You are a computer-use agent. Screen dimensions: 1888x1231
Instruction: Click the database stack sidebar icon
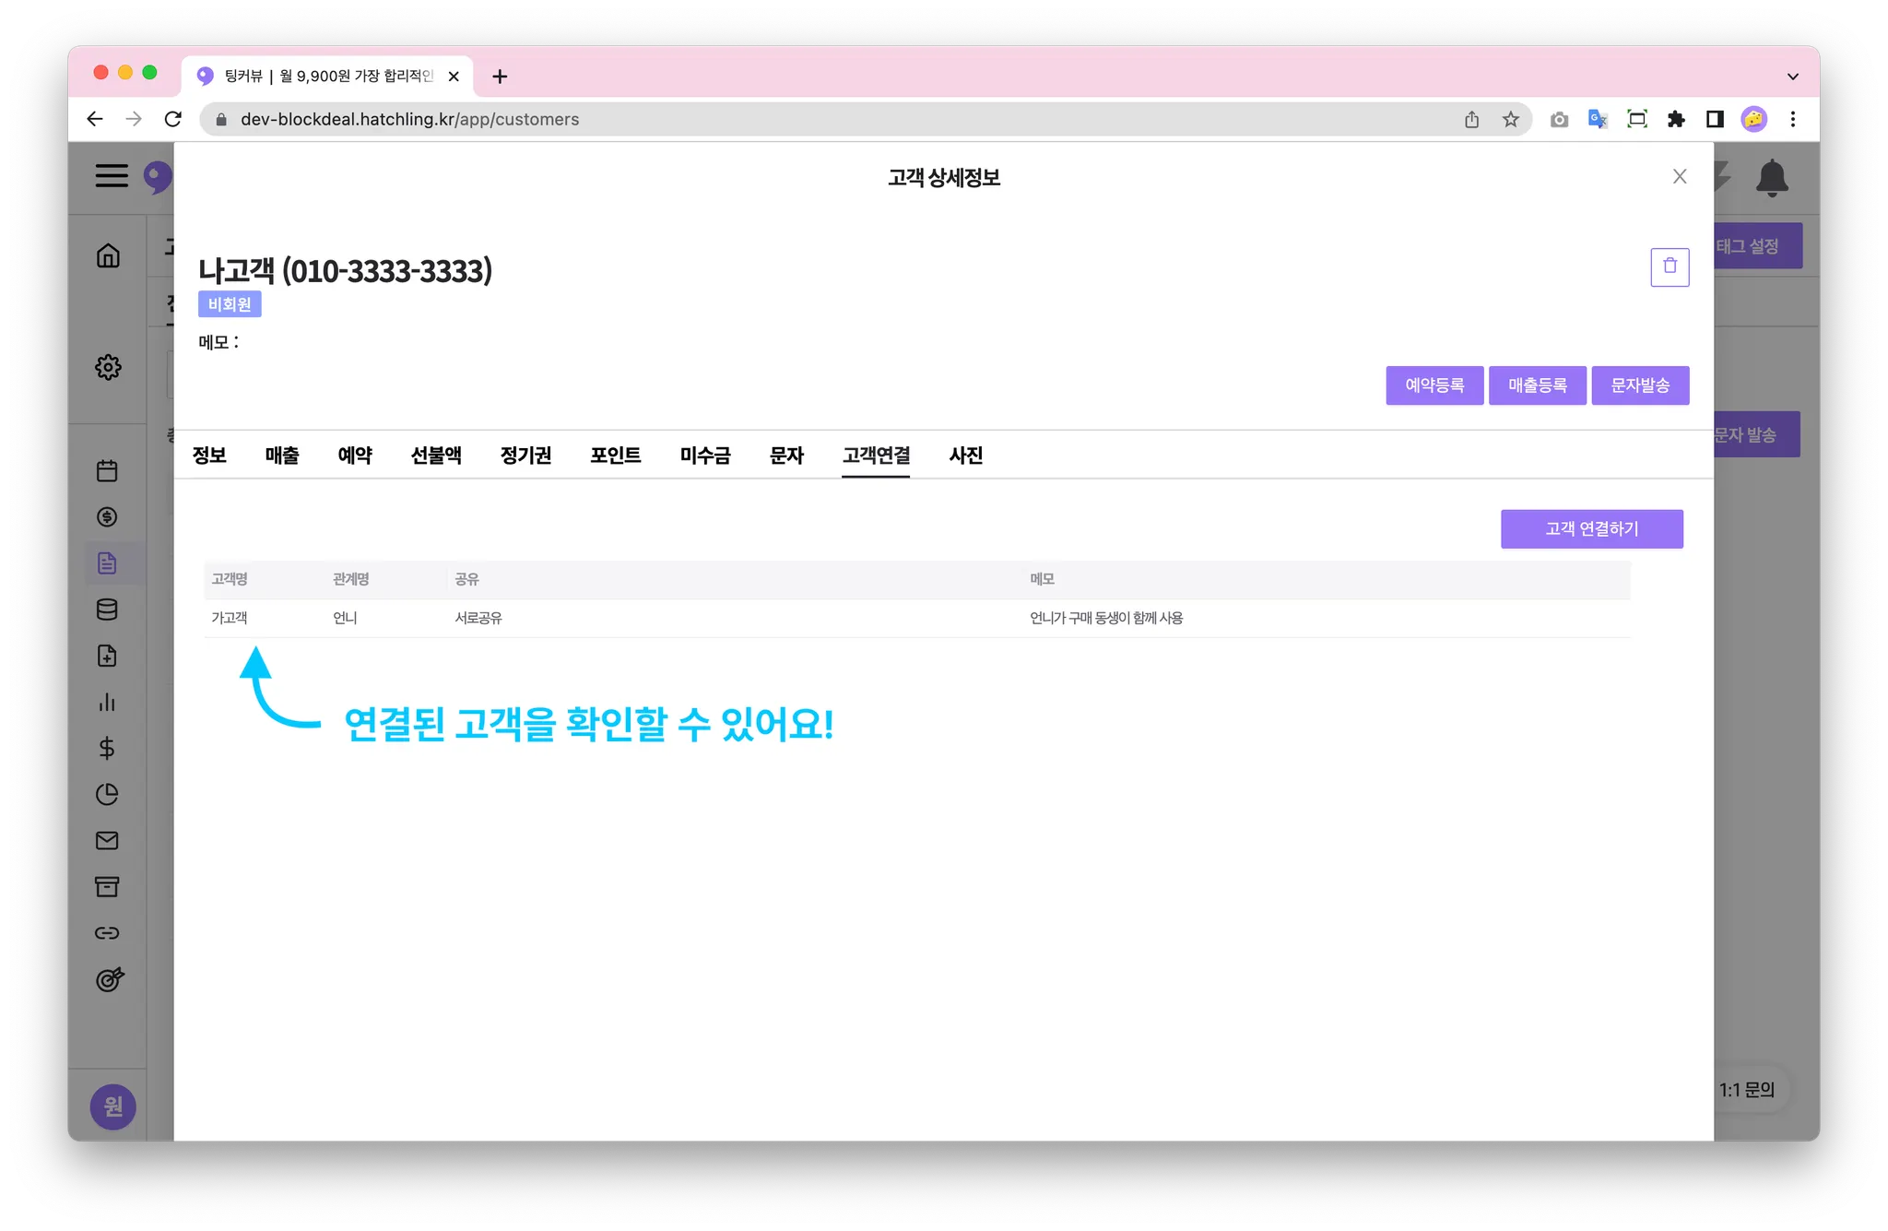click(107, 610)
